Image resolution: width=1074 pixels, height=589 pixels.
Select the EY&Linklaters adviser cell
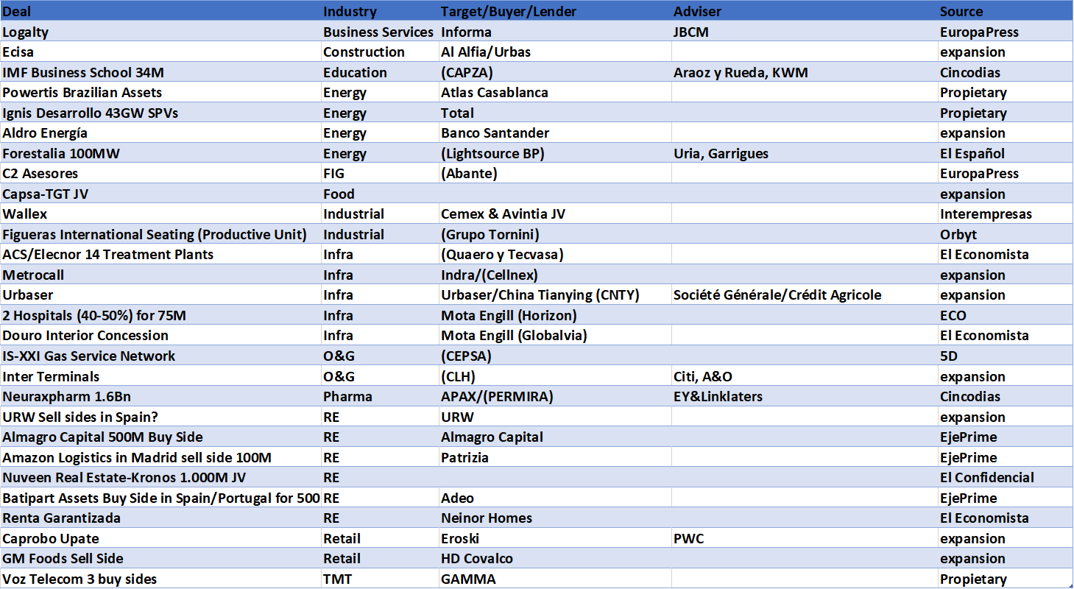(805, 396)
